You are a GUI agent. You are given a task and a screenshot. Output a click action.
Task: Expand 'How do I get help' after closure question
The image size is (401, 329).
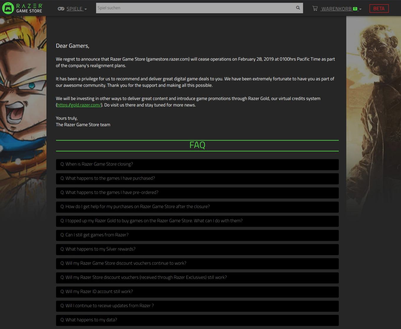[197, 207]
